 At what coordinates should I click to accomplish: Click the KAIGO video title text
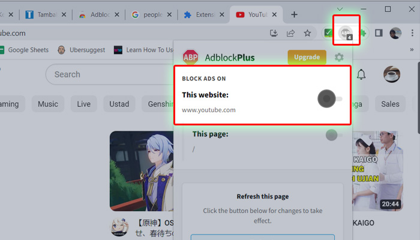point(363,223)
